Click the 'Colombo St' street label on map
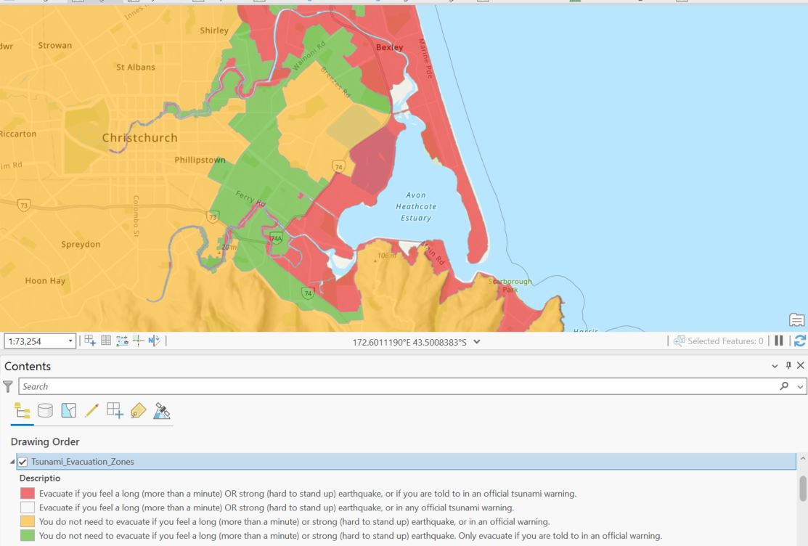Screen dimensions: 808x546 [x=136, y=216]
